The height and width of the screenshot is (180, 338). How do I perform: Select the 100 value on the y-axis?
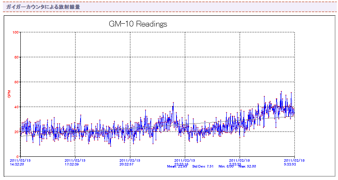(x=16, y=32)
